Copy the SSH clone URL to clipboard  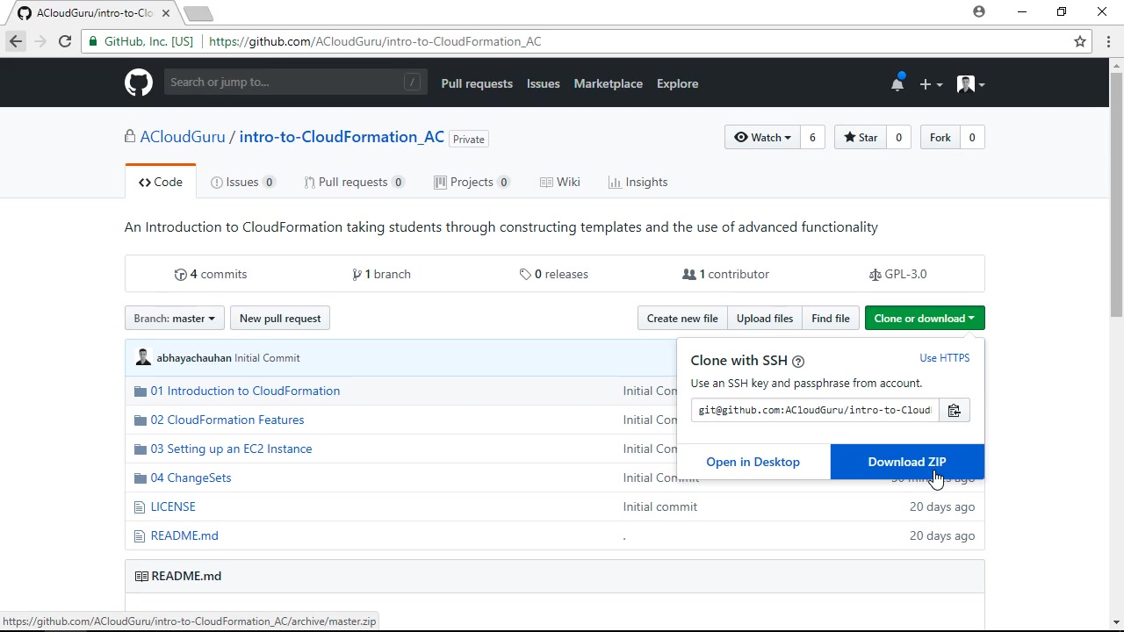[954, 411]
